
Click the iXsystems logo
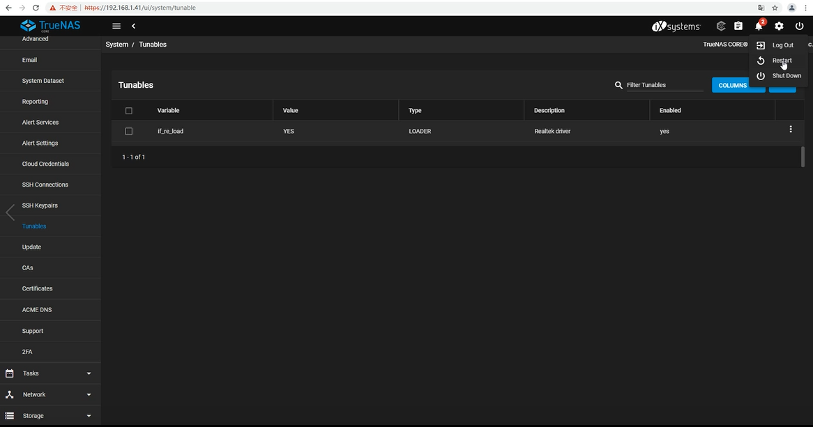click(x=676, y=26)
